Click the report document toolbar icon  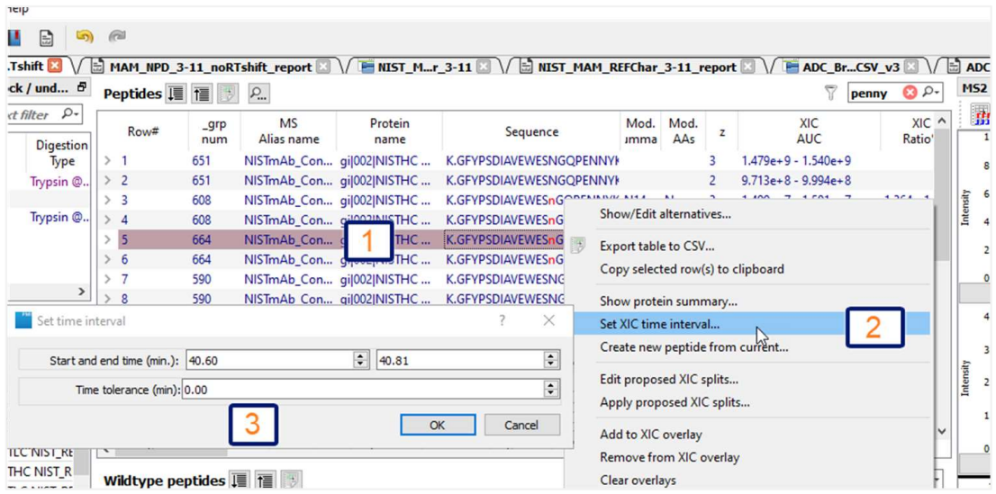click(46, 38)
